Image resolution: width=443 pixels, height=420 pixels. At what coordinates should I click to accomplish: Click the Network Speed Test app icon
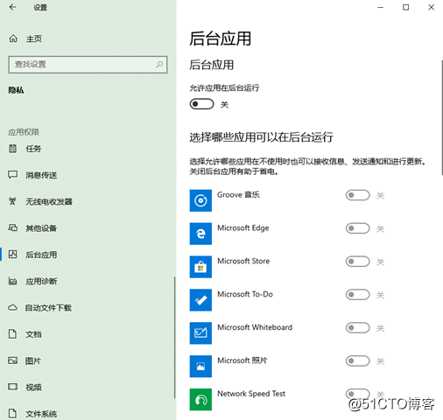(x=200, y=399)
